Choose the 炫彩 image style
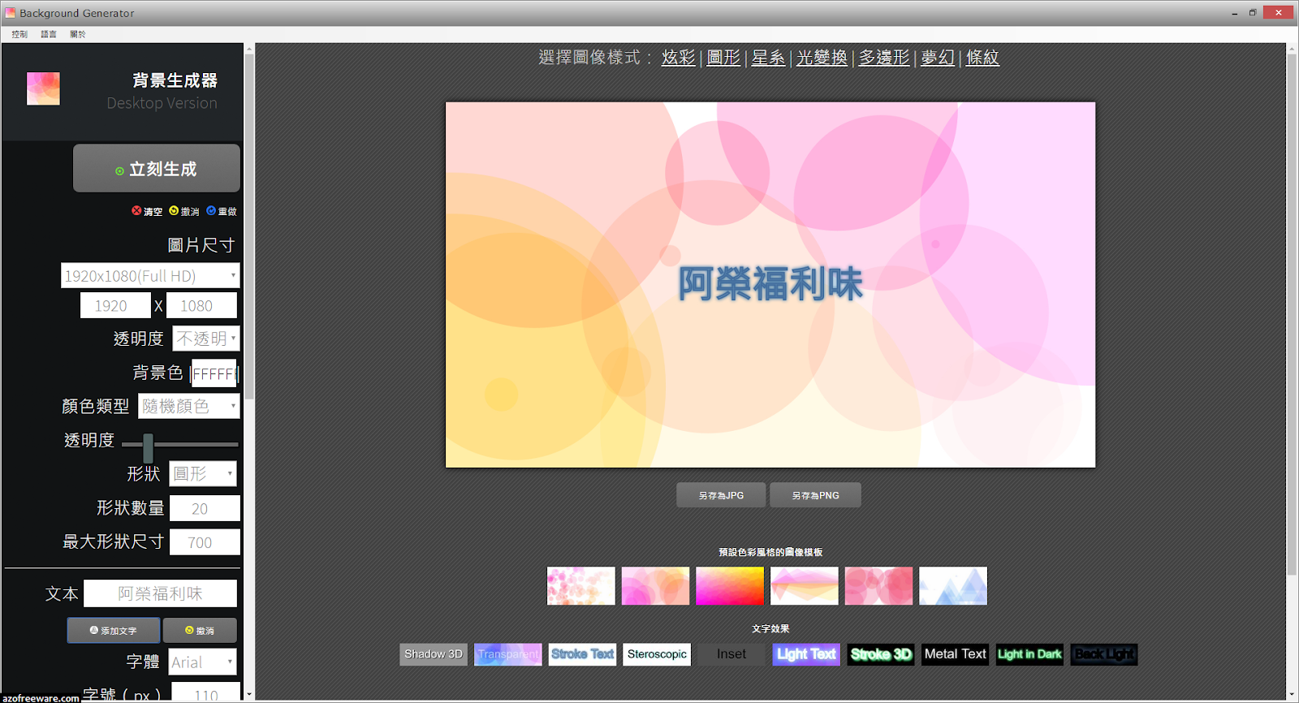 click(x=679, y=58)
